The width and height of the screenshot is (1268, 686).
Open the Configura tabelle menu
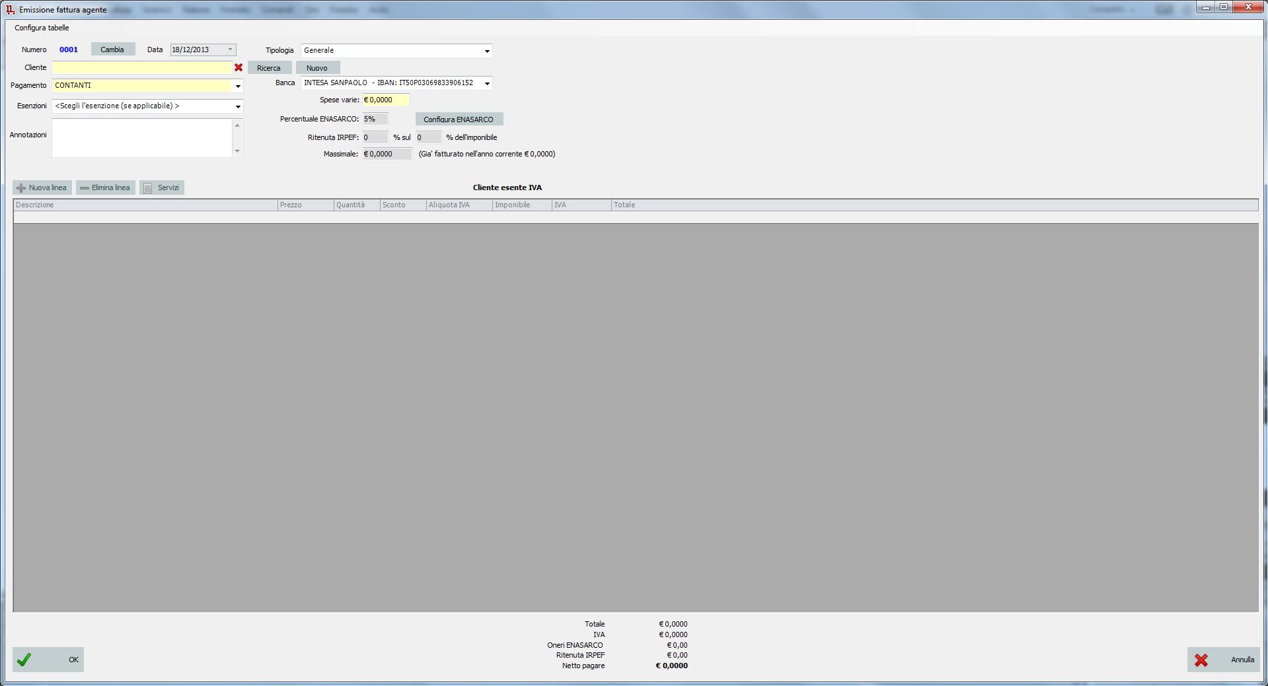click(x=42, y=28)
